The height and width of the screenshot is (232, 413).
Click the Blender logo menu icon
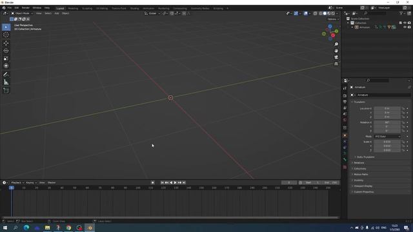point(4,8)
